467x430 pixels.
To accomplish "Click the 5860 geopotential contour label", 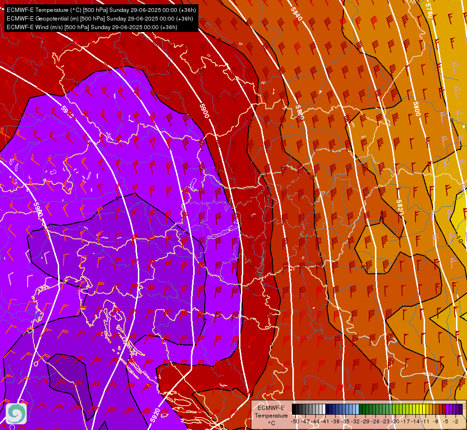I will coord(299,112).
